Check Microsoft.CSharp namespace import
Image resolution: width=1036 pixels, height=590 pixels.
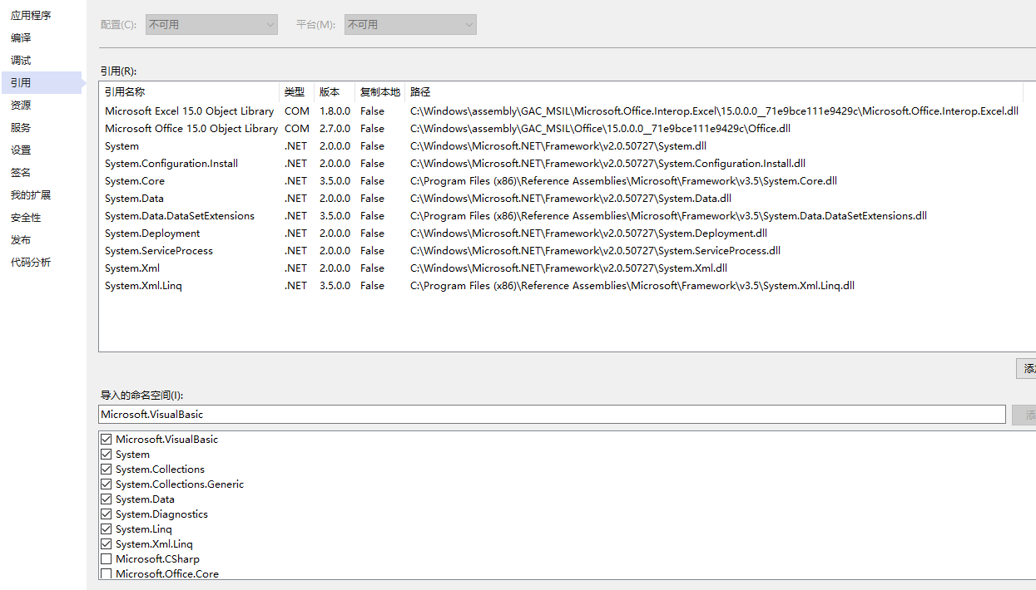click(106, 559)
